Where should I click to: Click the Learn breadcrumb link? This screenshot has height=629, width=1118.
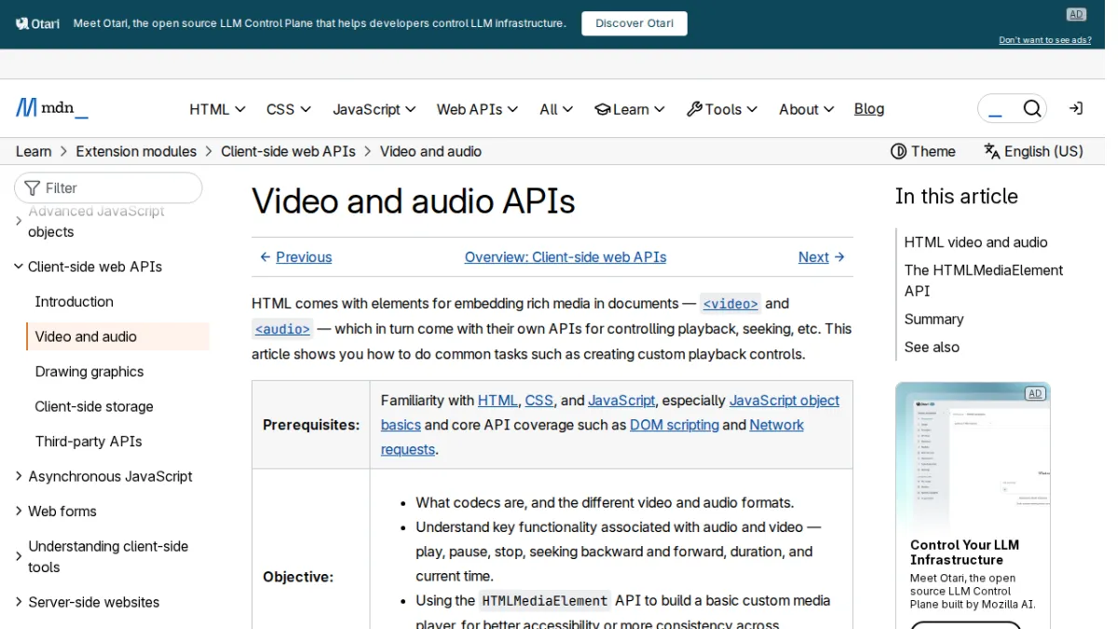click(34, 151)
